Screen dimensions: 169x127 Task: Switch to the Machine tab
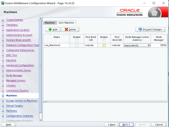(x=50, y=23)
